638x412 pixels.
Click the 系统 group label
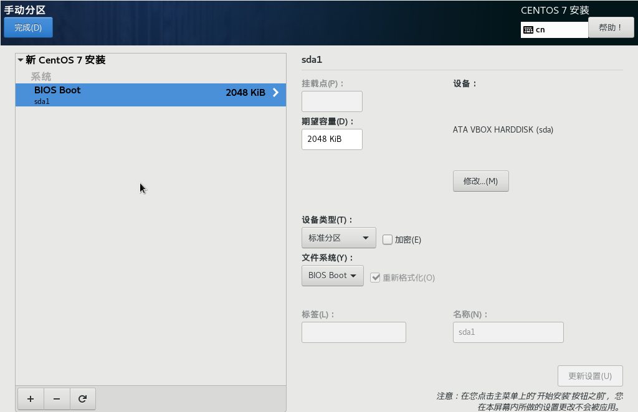pyautogui.click(x=41, y=77)
